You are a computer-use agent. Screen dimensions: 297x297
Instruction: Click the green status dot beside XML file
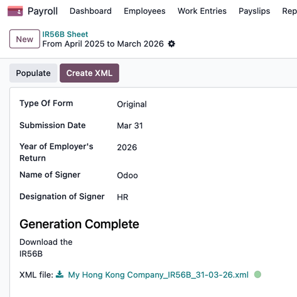[x=257, y=274]
